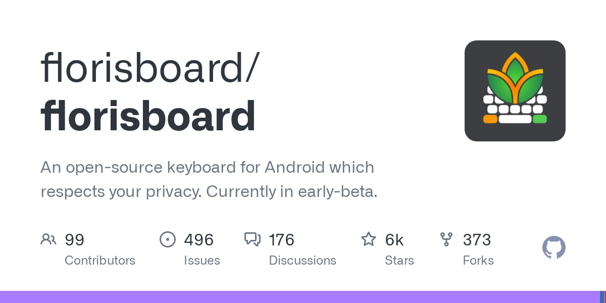Click the fork icon

pos(446,239)
